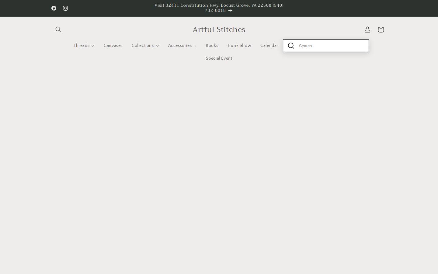Click the Artful Stitches site title
438x274 pixels.
(x=219, y=30)
